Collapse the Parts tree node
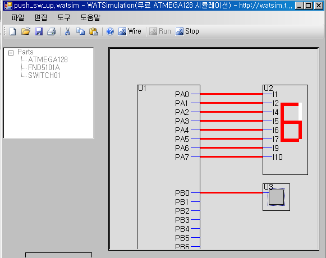 point(11,53)
